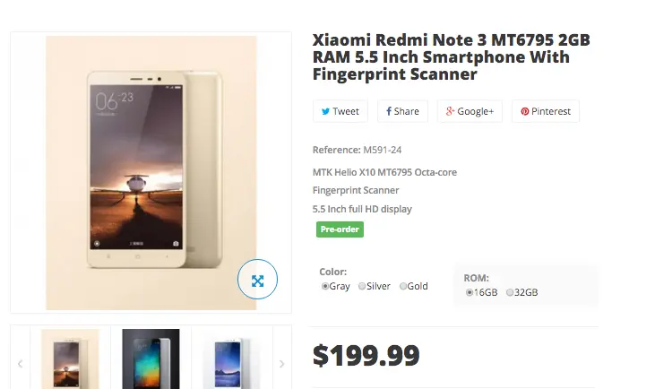Show next thumbnails with right arrow
This screenshot has width=655, height=389.
click(x=282, y=364)
